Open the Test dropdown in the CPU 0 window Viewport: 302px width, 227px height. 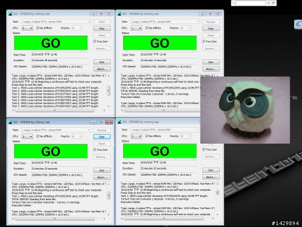pyautogui.click(x=56, y=22)
